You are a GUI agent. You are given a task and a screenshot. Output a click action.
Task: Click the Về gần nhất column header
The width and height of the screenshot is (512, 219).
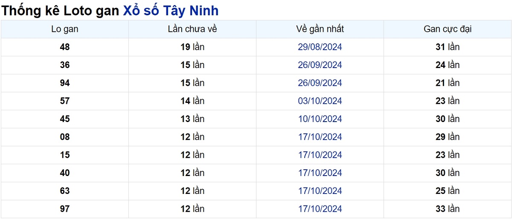pos(320,29)
